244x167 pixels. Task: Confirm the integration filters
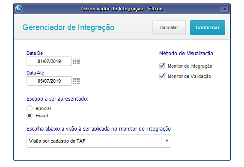pyautogui.click(x=208, y=27)
